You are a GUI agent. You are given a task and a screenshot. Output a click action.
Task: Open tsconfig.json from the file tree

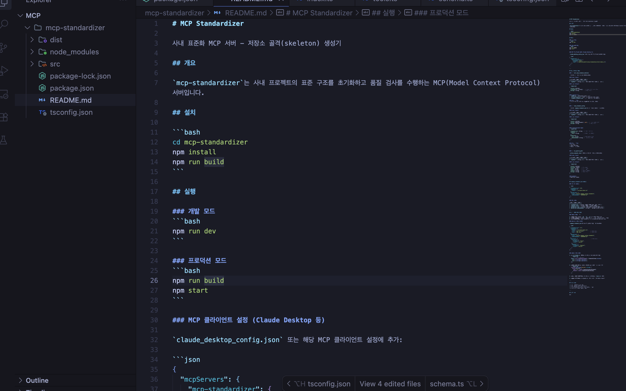point(71,112)
